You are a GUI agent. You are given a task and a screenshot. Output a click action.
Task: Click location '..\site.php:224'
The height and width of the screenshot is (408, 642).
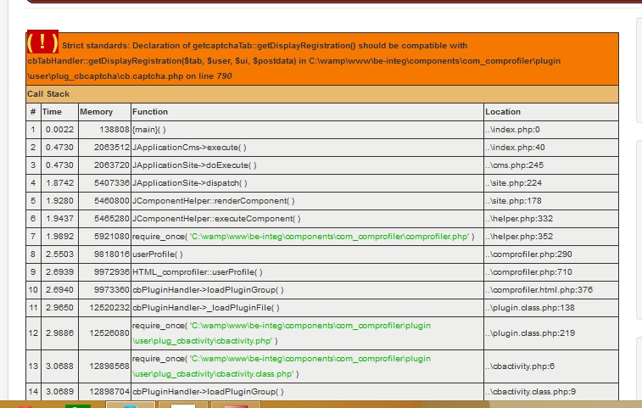(x=513, y=183)
